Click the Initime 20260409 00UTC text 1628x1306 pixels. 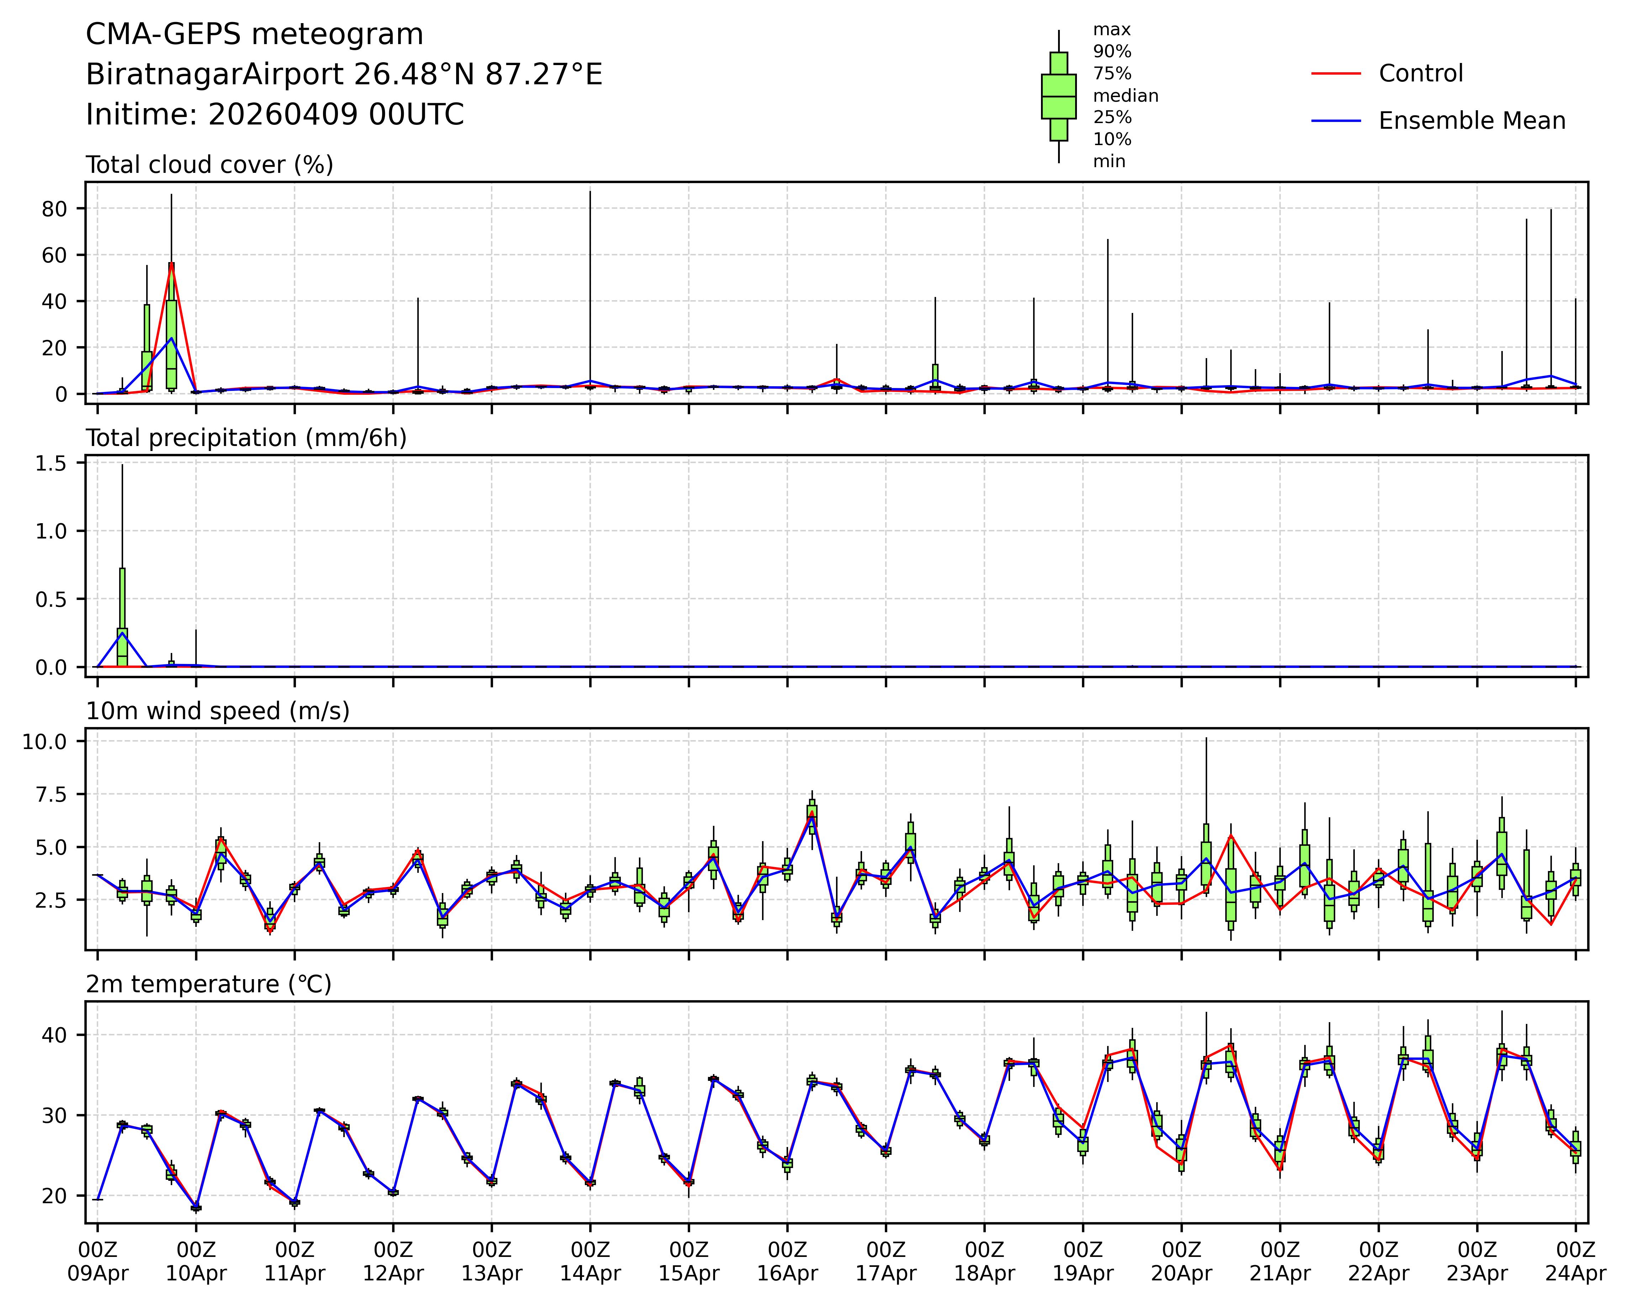tap(275, 115)
